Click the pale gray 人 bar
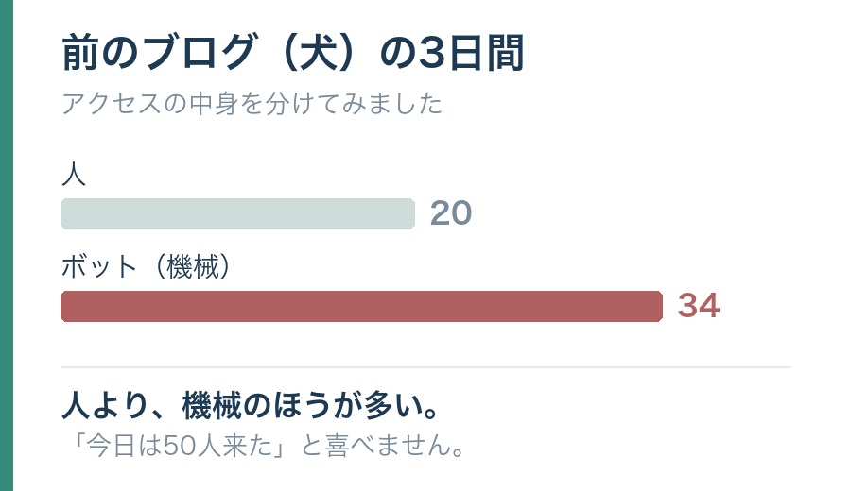Viewport: 851px width, 491px height. (x=237, y=213)
